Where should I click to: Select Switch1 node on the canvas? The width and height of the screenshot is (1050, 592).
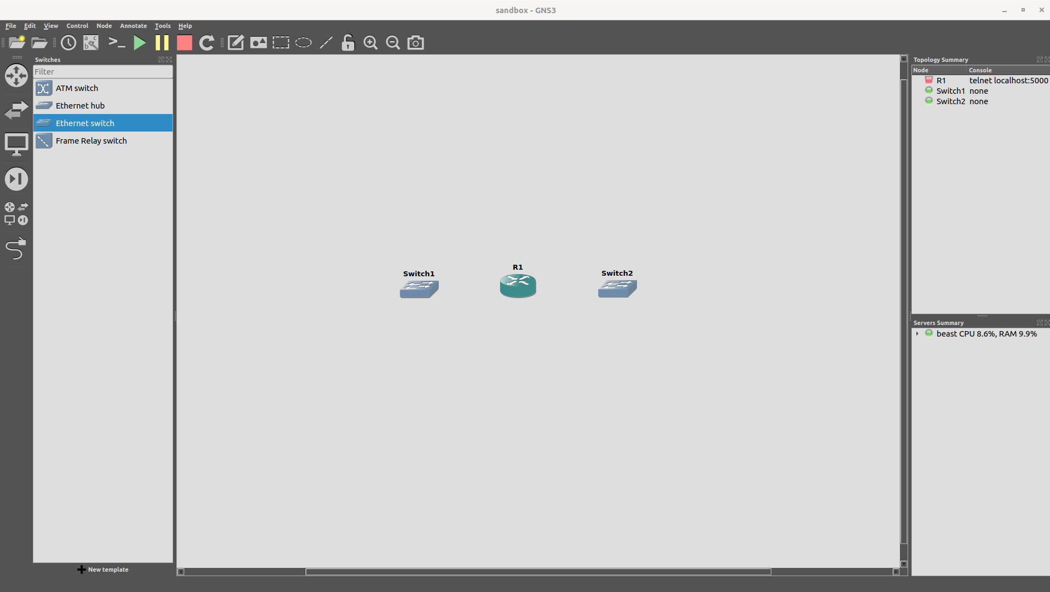coord(419,289)
